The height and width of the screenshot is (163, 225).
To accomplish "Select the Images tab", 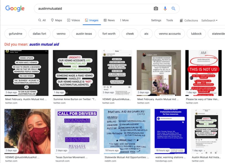I will [x=92, y=20].
